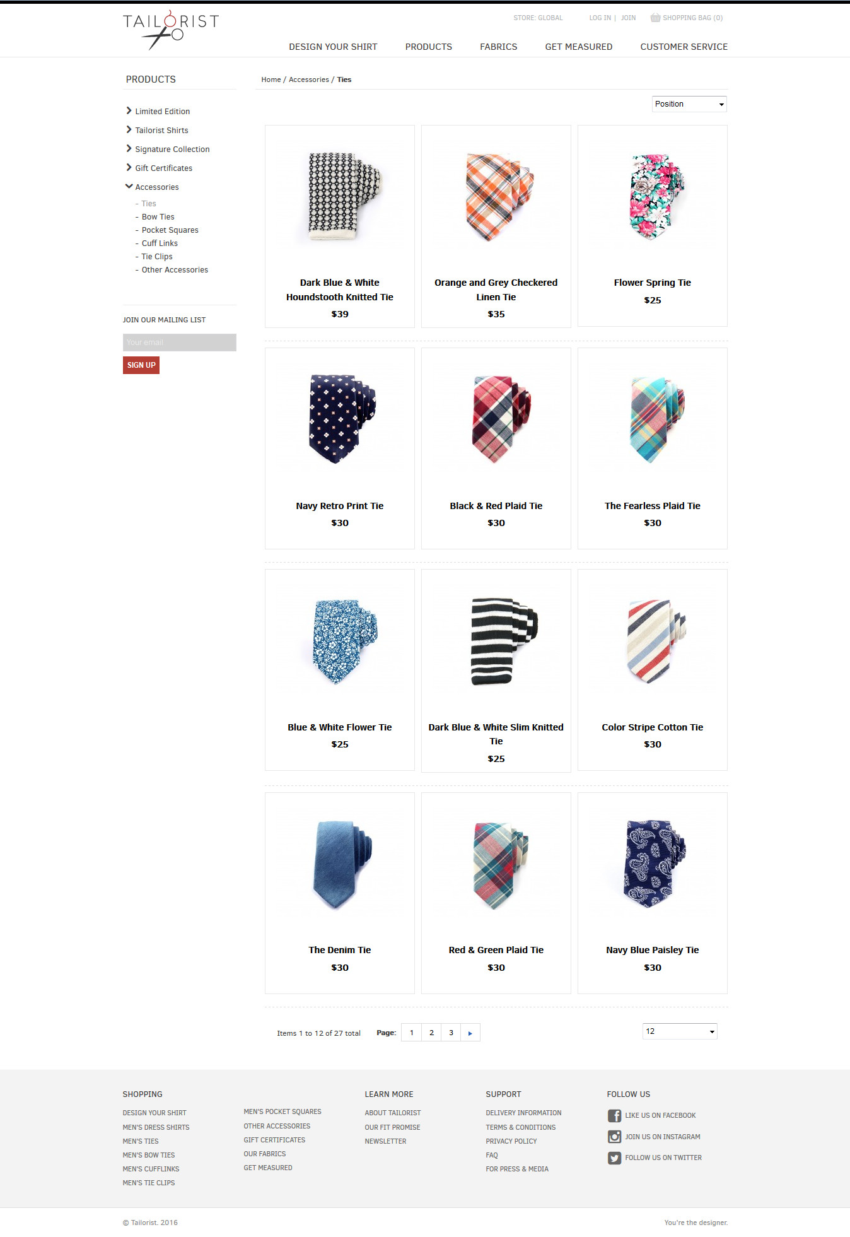Open the Position sort dropdown
This screenshot has height=1237, width=850.
point(689,104)
